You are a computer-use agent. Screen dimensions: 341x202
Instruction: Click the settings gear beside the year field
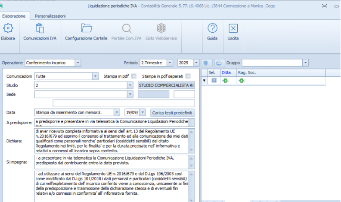click(206, 63)
